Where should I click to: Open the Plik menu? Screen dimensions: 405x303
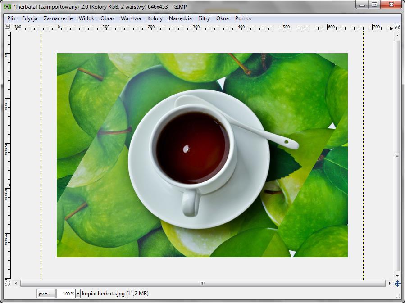click(11, 18)
